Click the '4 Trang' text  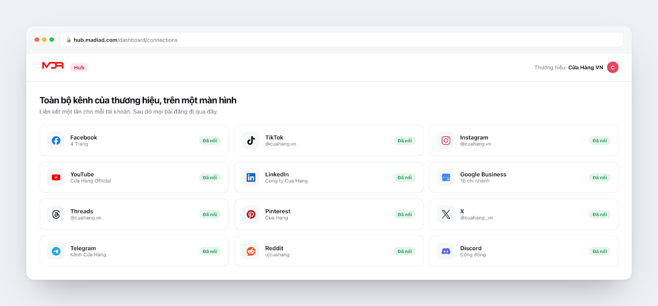coord(79,144)
